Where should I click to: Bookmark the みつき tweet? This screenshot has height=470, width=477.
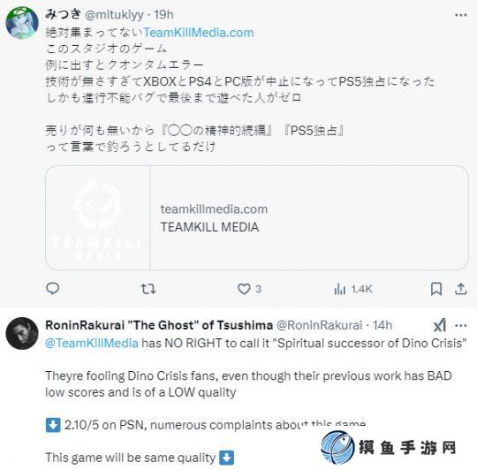pos(436,289)
